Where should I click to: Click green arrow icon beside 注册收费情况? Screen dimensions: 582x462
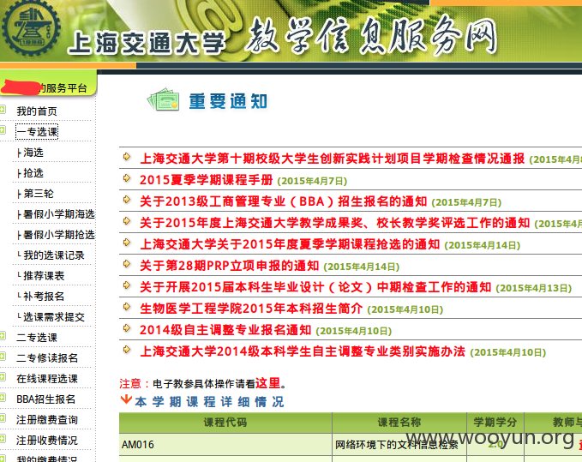[3, 439]
